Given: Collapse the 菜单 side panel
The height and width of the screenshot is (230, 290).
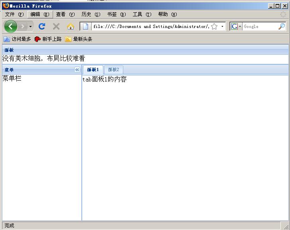Looking at the screenshot, I should tap(77, 70).
